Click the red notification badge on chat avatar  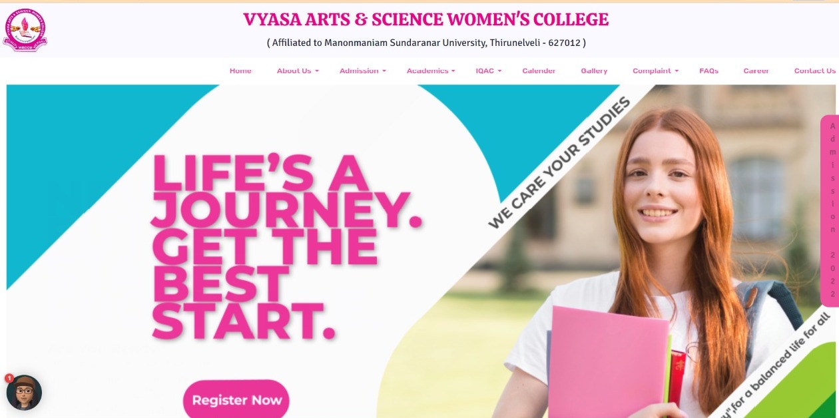click(9, 378)
